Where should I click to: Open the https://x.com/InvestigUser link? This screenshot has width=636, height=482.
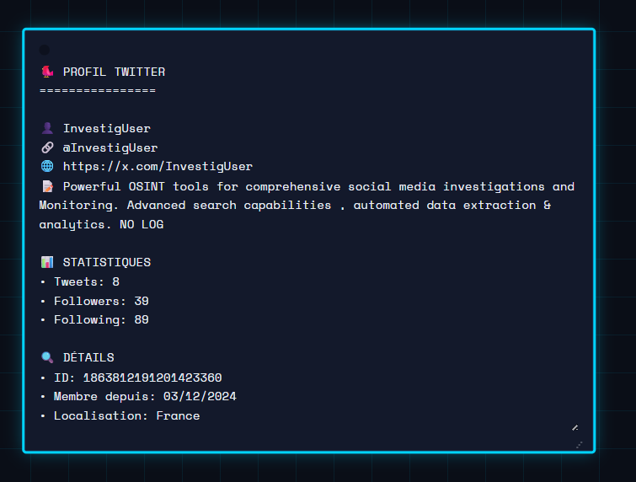point(158,167)
